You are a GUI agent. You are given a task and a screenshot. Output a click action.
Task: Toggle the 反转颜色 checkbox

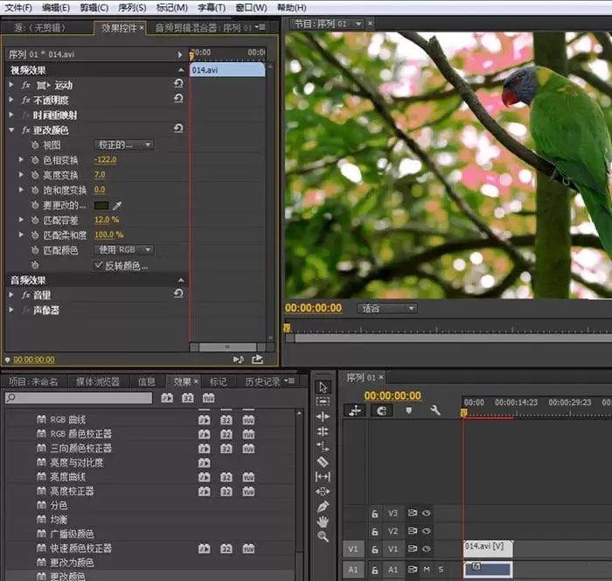click(x=99, y=265)
